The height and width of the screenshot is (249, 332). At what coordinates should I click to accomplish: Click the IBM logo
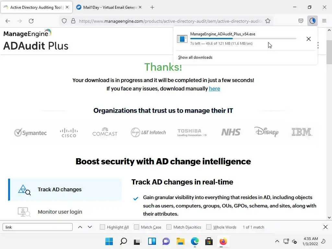302,132
